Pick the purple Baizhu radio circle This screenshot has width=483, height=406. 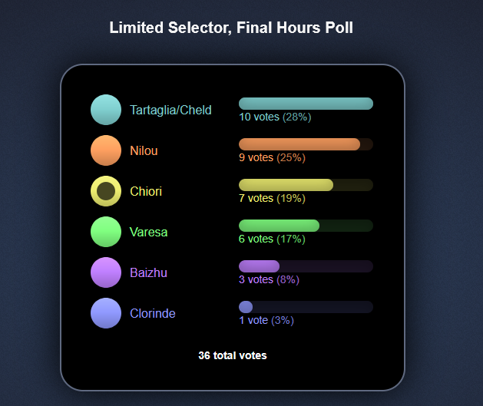[106, 272]
